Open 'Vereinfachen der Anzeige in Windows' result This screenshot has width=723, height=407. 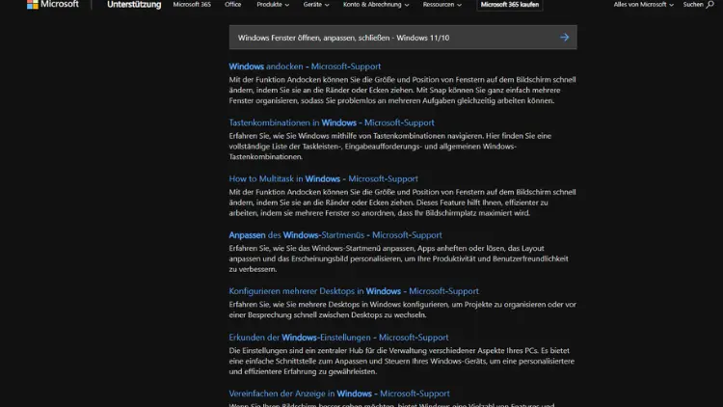(x=338, y=393)
